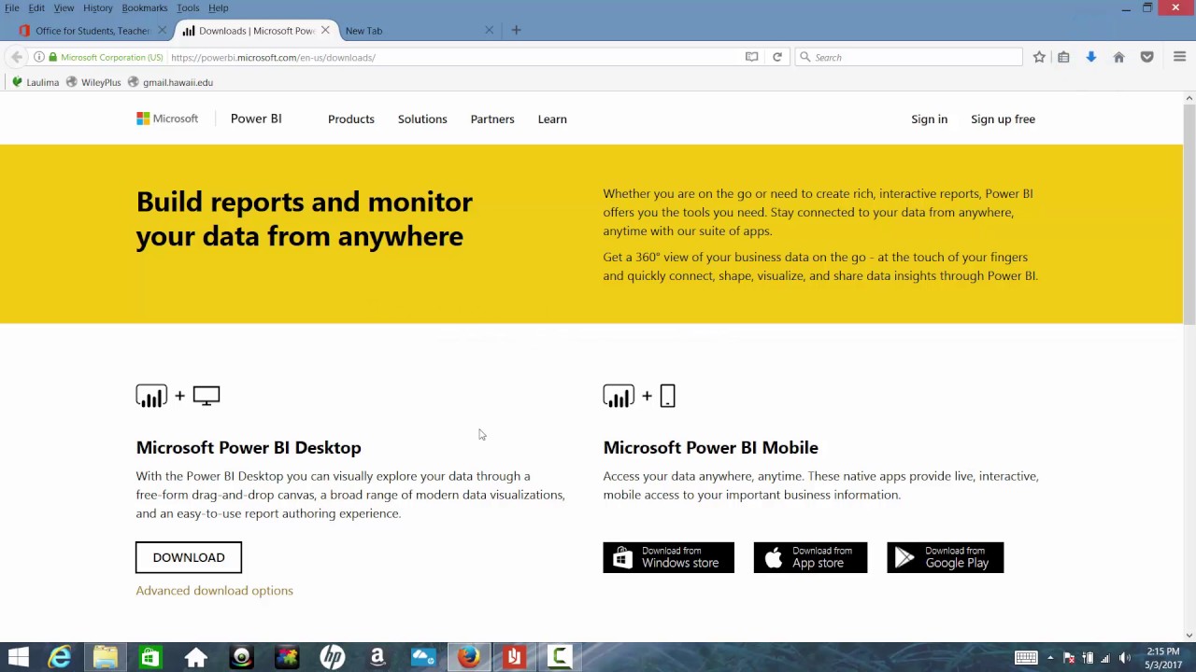
Task: Open the Bookmarks menu
Action: point(145,7)
